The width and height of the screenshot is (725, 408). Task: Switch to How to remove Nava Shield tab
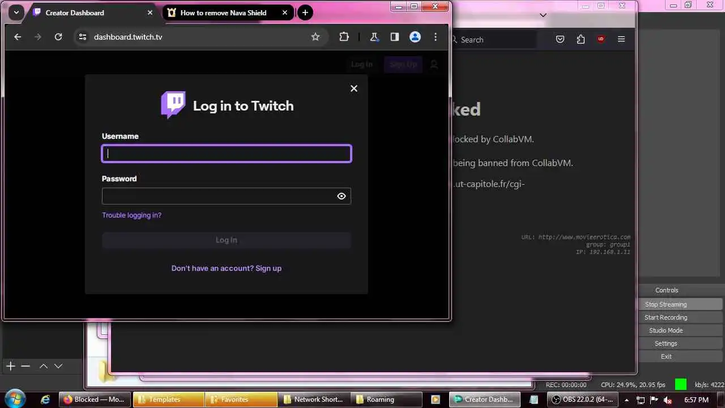tap(228, 12)
